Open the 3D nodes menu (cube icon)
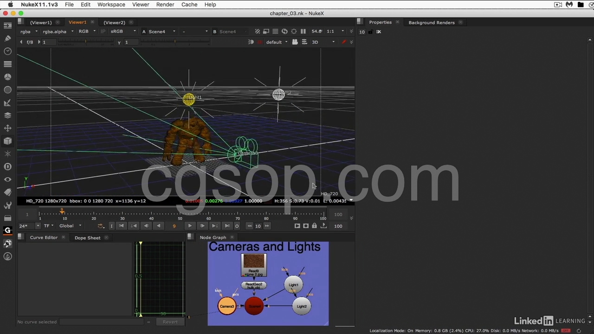The image size is (594, 334). tap(7, 141)
